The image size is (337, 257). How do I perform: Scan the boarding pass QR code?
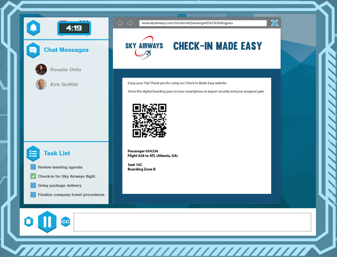coord(149,120)
